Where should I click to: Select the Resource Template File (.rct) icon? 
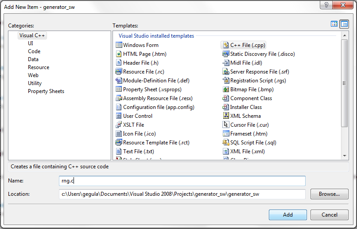[119, 143]
